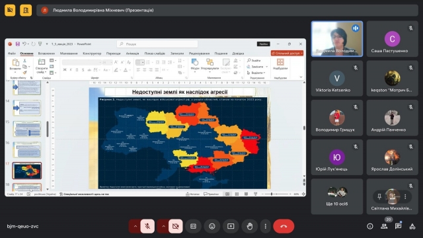
Task: Open options menu on Світлана tile
Action: (x=405, y=197)
